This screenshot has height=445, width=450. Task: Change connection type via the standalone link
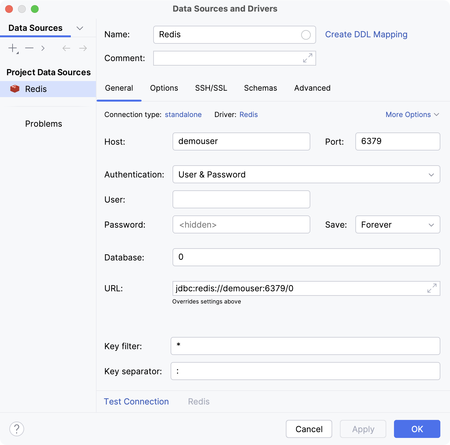click(183, 114)
